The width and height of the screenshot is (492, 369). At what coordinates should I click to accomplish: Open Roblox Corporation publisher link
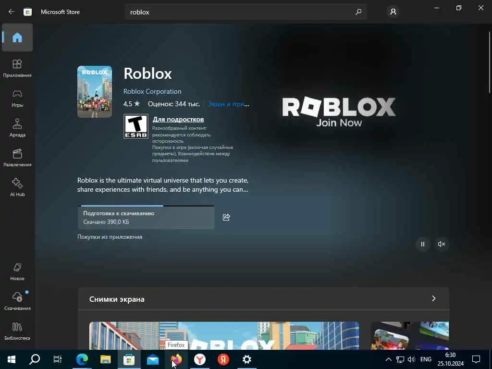[152, 91]
